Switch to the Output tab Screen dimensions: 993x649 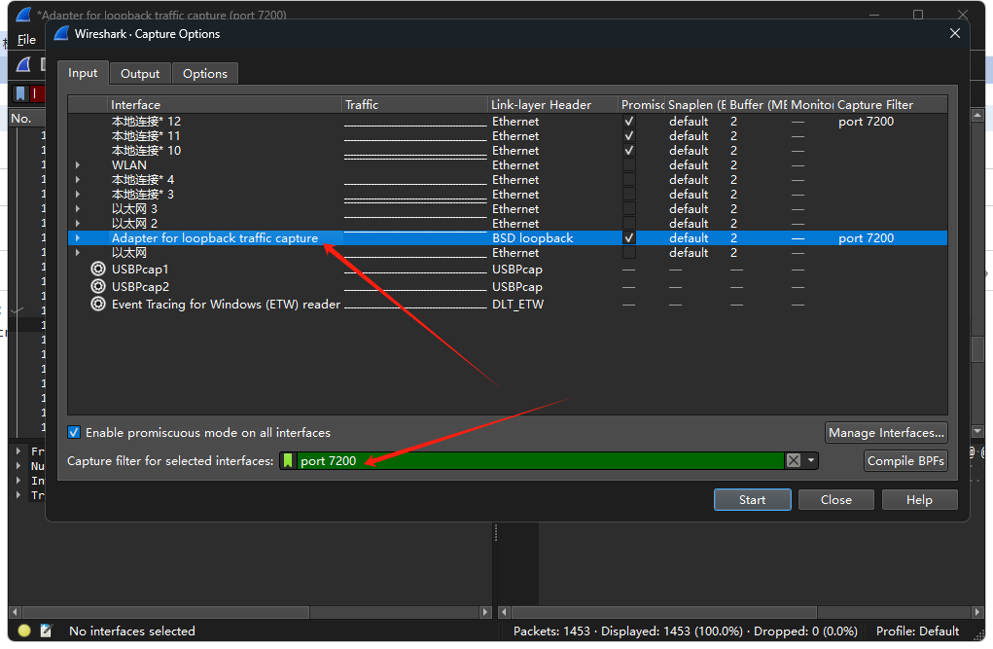point(140,74)
